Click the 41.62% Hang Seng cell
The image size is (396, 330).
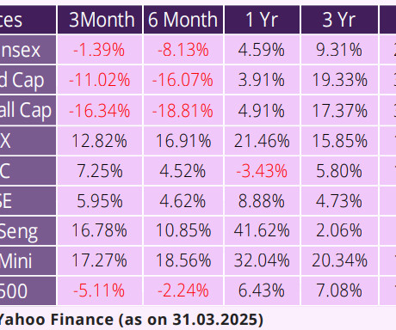click(262, 230)
